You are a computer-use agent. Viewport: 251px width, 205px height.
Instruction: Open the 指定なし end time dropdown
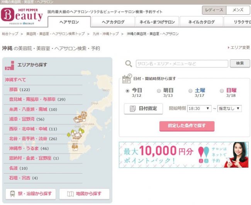pyautogui.click(x=229, y=109)
